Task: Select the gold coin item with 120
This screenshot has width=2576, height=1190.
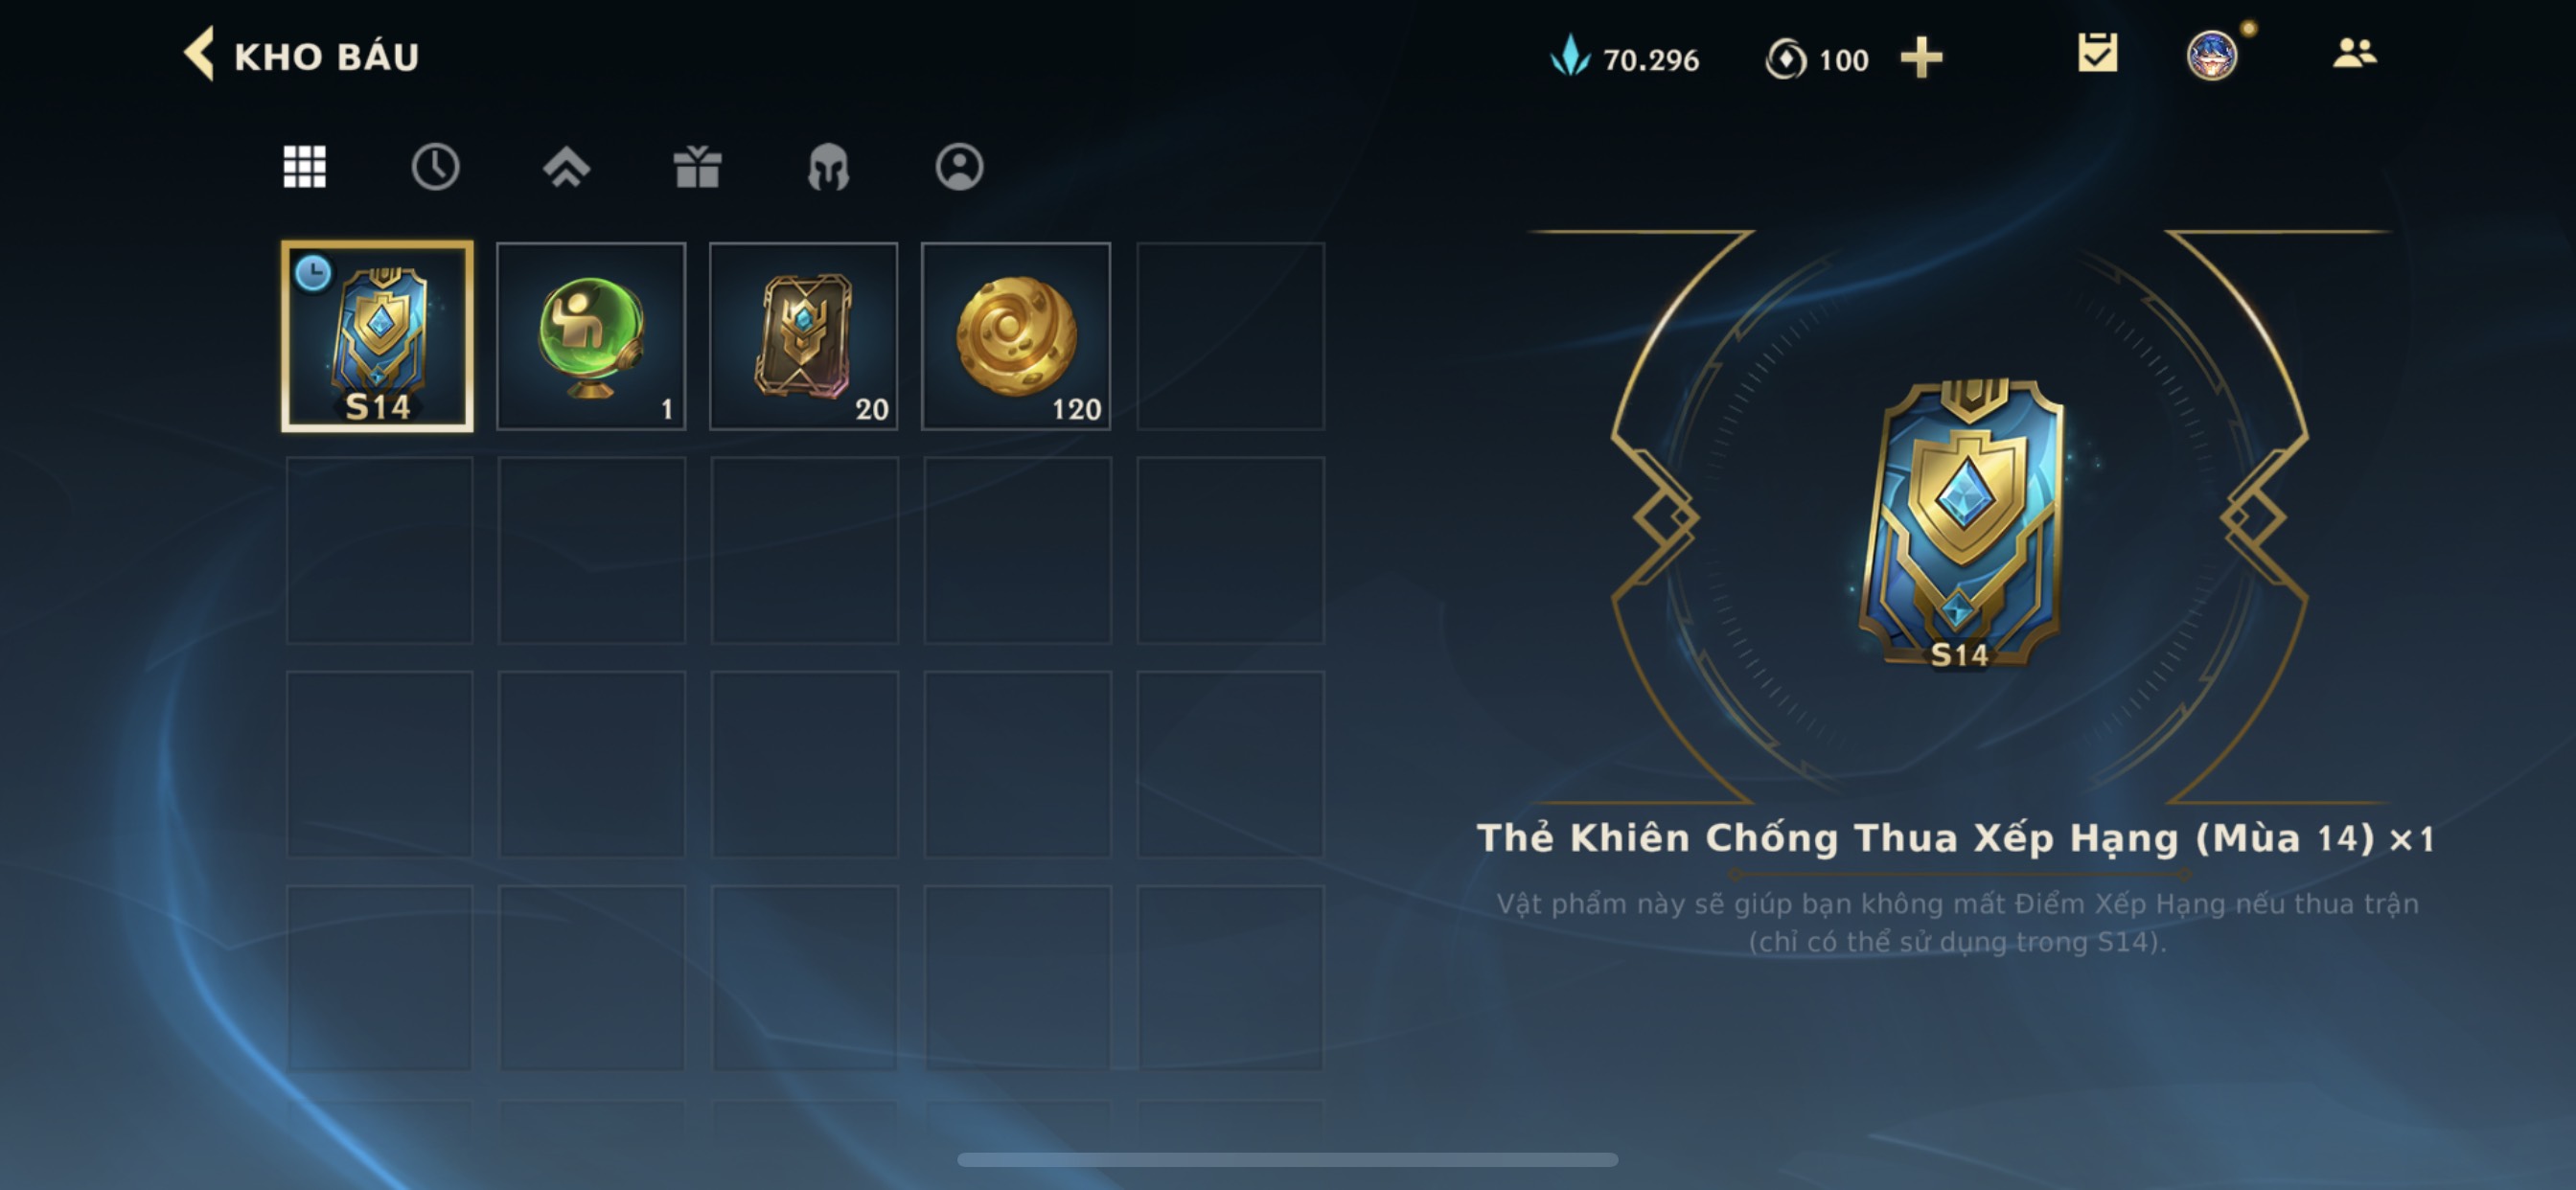Action: point(1016,336)
